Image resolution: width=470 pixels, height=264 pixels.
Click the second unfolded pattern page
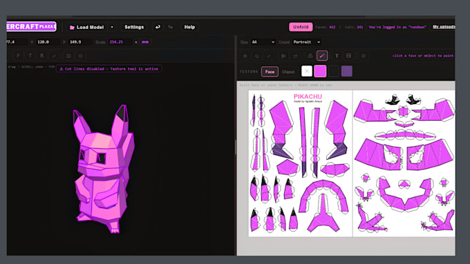point(404,163)
